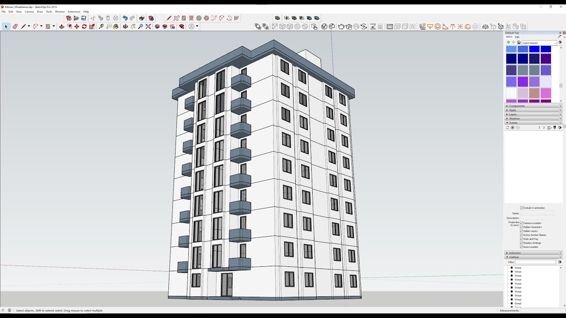Expand the Layers panel

click(533, 114)
